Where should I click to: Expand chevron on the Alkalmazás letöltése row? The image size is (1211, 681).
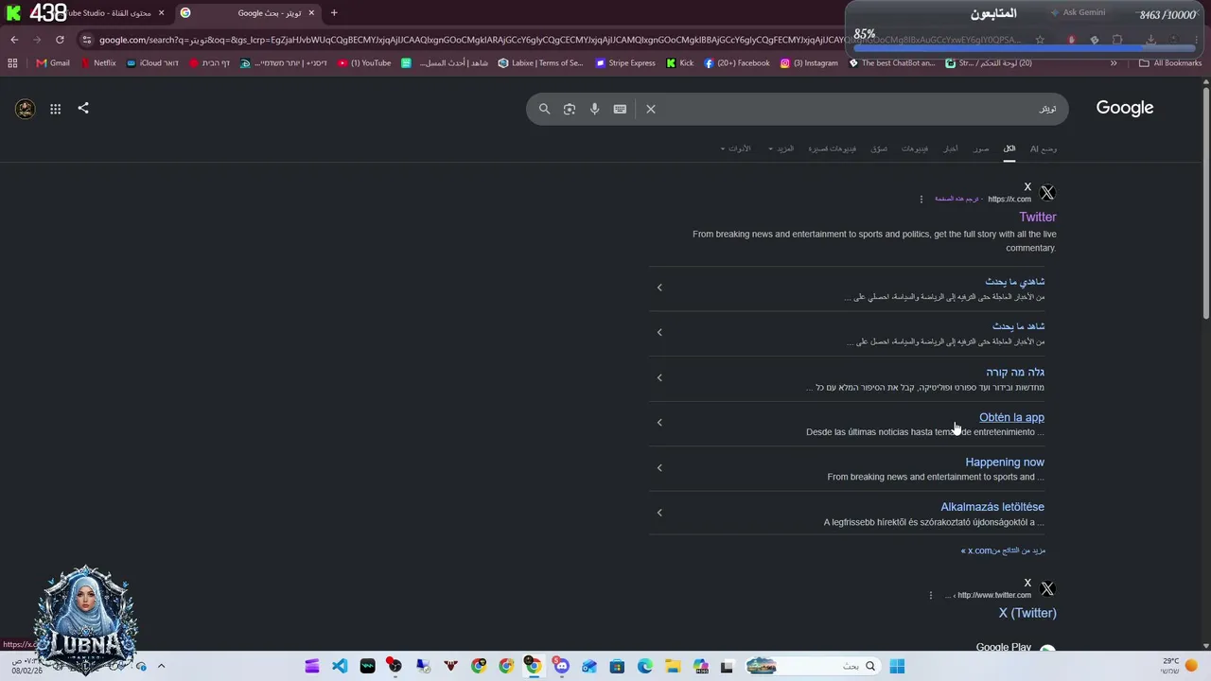659,513
